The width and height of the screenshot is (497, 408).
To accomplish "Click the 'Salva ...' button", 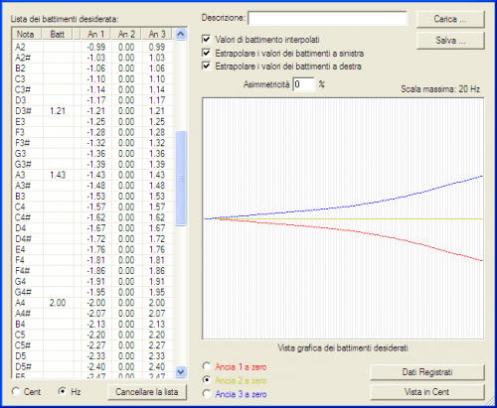I will pos(450,41).
